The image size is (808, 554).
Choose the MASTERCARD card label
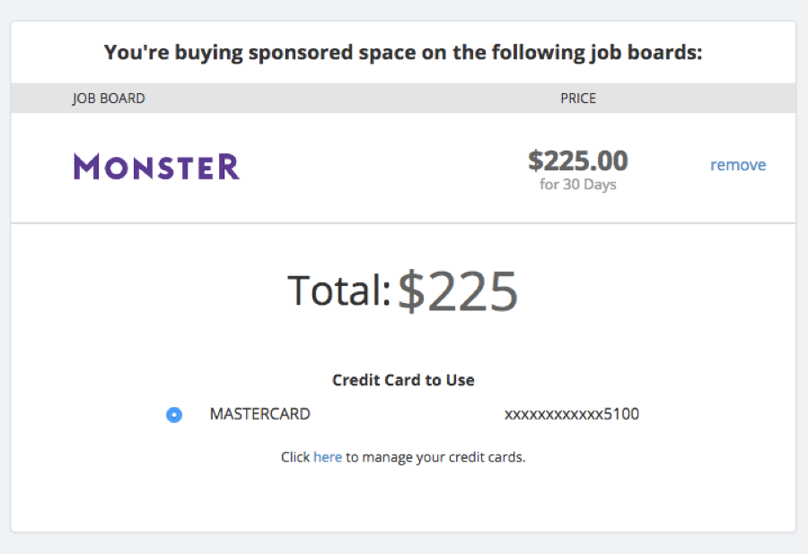tap(259, 414)
